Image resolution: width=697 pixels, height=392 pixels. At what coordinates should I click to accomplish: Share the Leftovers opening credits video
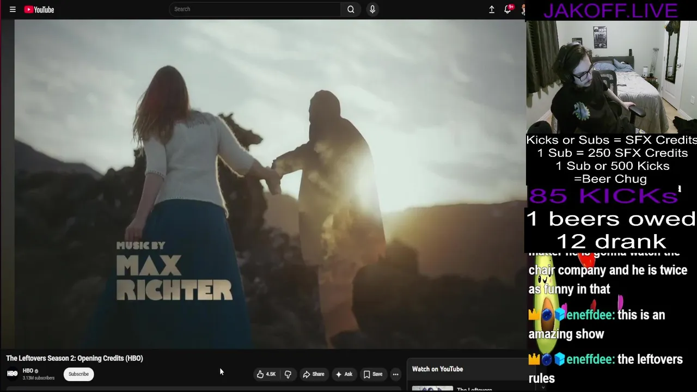point(314,374)
